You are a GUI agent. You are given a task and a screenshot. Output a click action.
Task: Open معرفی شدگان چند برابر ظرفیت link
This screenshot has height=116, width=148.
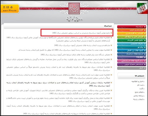tap(75, 55)
